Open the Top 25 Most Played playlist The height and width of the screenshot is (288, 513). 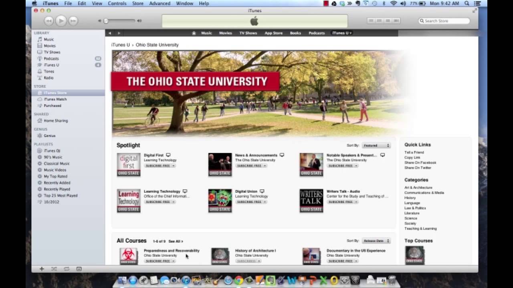click(61, 196)
